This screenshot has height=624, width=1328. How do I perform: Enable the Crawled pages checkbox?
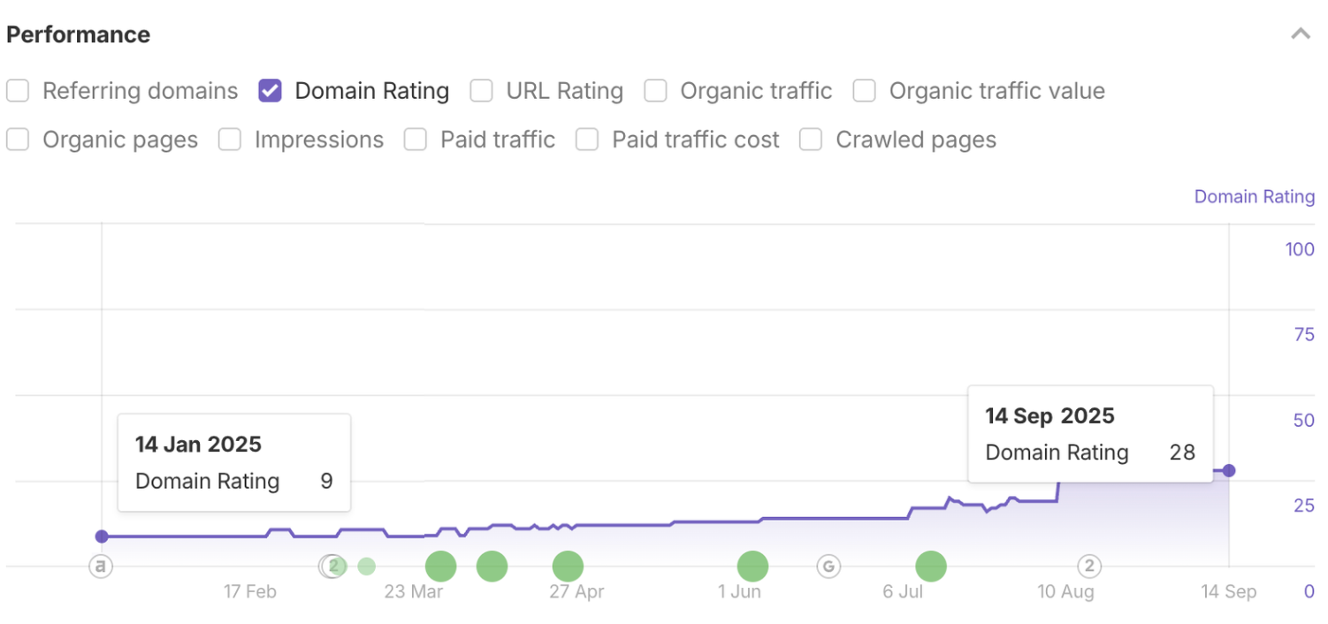[x=810, y=140]
